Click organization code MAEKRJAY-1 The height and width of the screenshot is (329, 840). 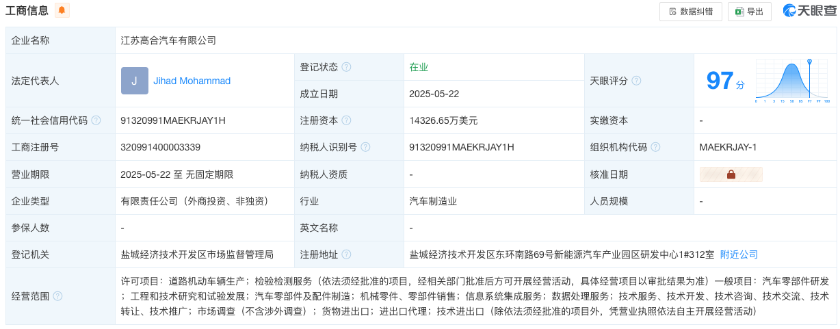point(728,147)
